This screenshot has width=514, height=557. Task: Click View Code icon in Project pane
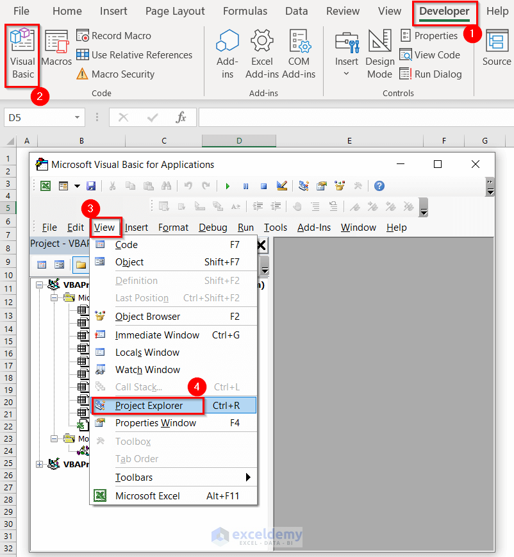42,265
